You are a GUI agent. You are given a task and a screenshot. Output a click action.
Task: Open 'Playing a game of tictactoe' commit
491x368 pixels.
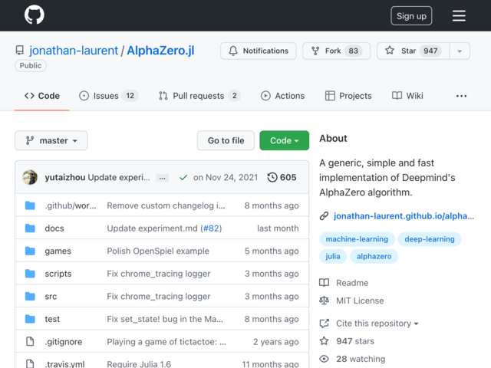click(166, 342)
